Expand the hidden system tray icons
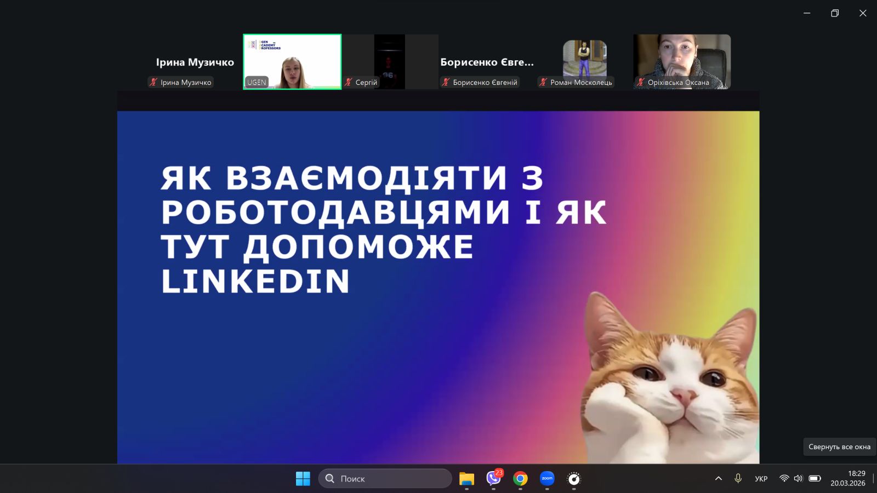 pyautogui.click(x=718, y=479)
